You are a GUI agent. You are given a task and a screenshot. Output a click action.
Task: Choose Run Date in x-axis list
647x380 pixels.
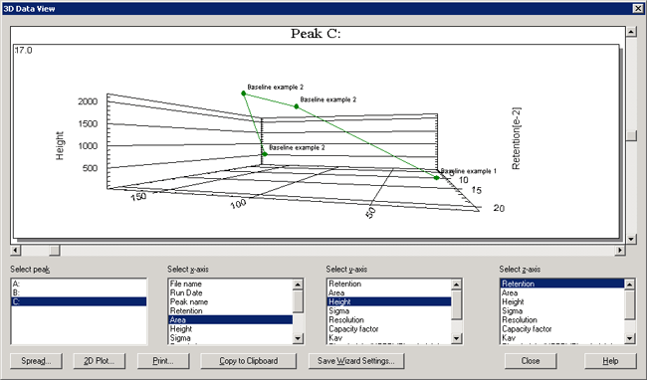[230, 292]
